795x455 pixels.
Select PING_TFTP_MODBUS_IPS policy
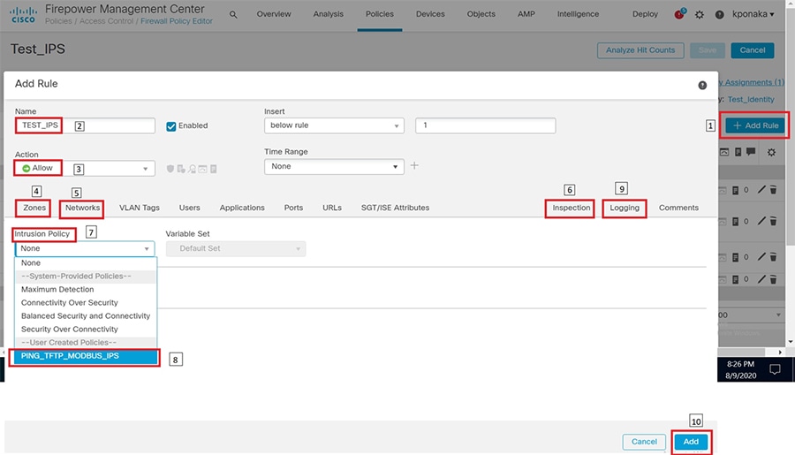tap(86, 356)
